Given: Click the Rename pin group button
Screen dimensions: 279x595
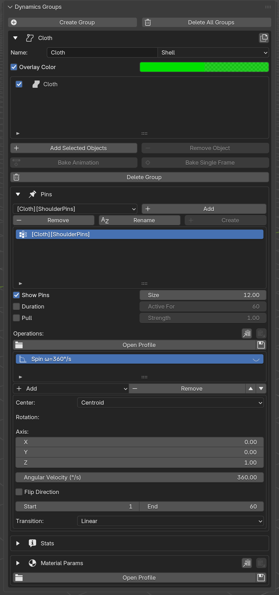Looking at the screenshot, I should pos(139,220).
